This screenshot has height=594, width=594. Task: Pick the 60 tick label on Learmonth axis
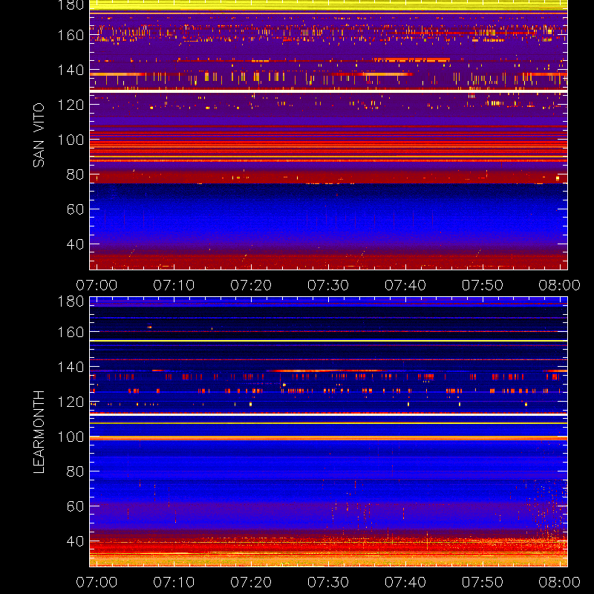tap(75, 506)
